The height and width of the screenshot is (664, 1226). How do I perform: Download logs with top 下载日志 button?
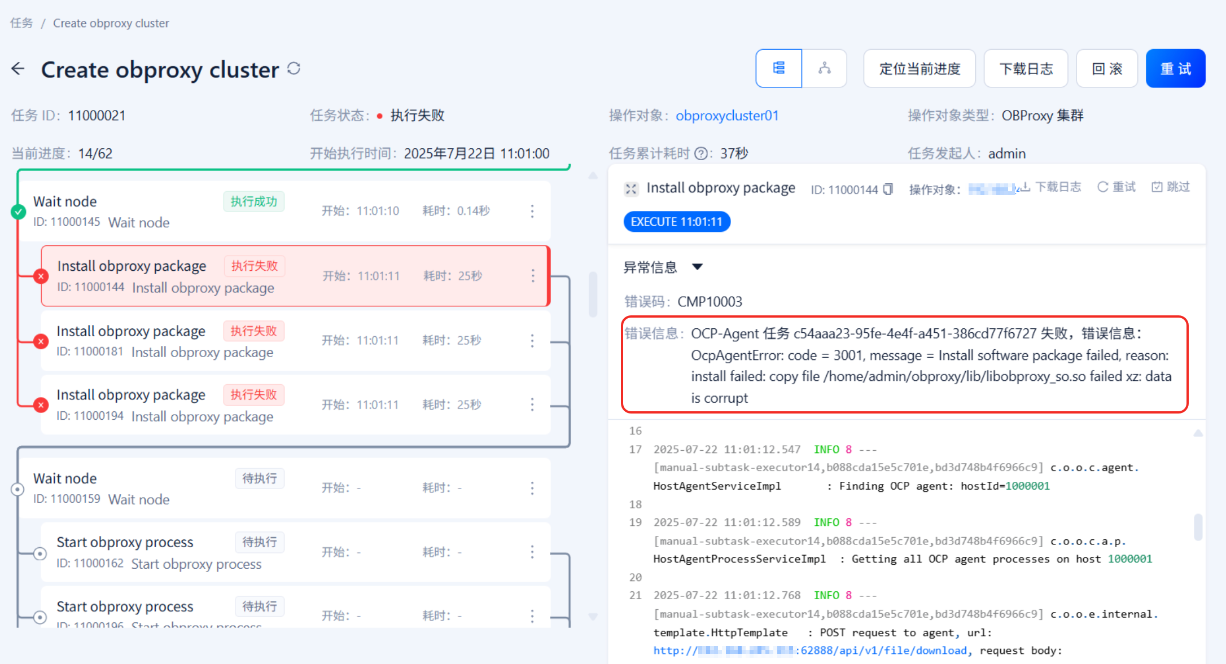pyautogui.click(x=1026, y=68)
